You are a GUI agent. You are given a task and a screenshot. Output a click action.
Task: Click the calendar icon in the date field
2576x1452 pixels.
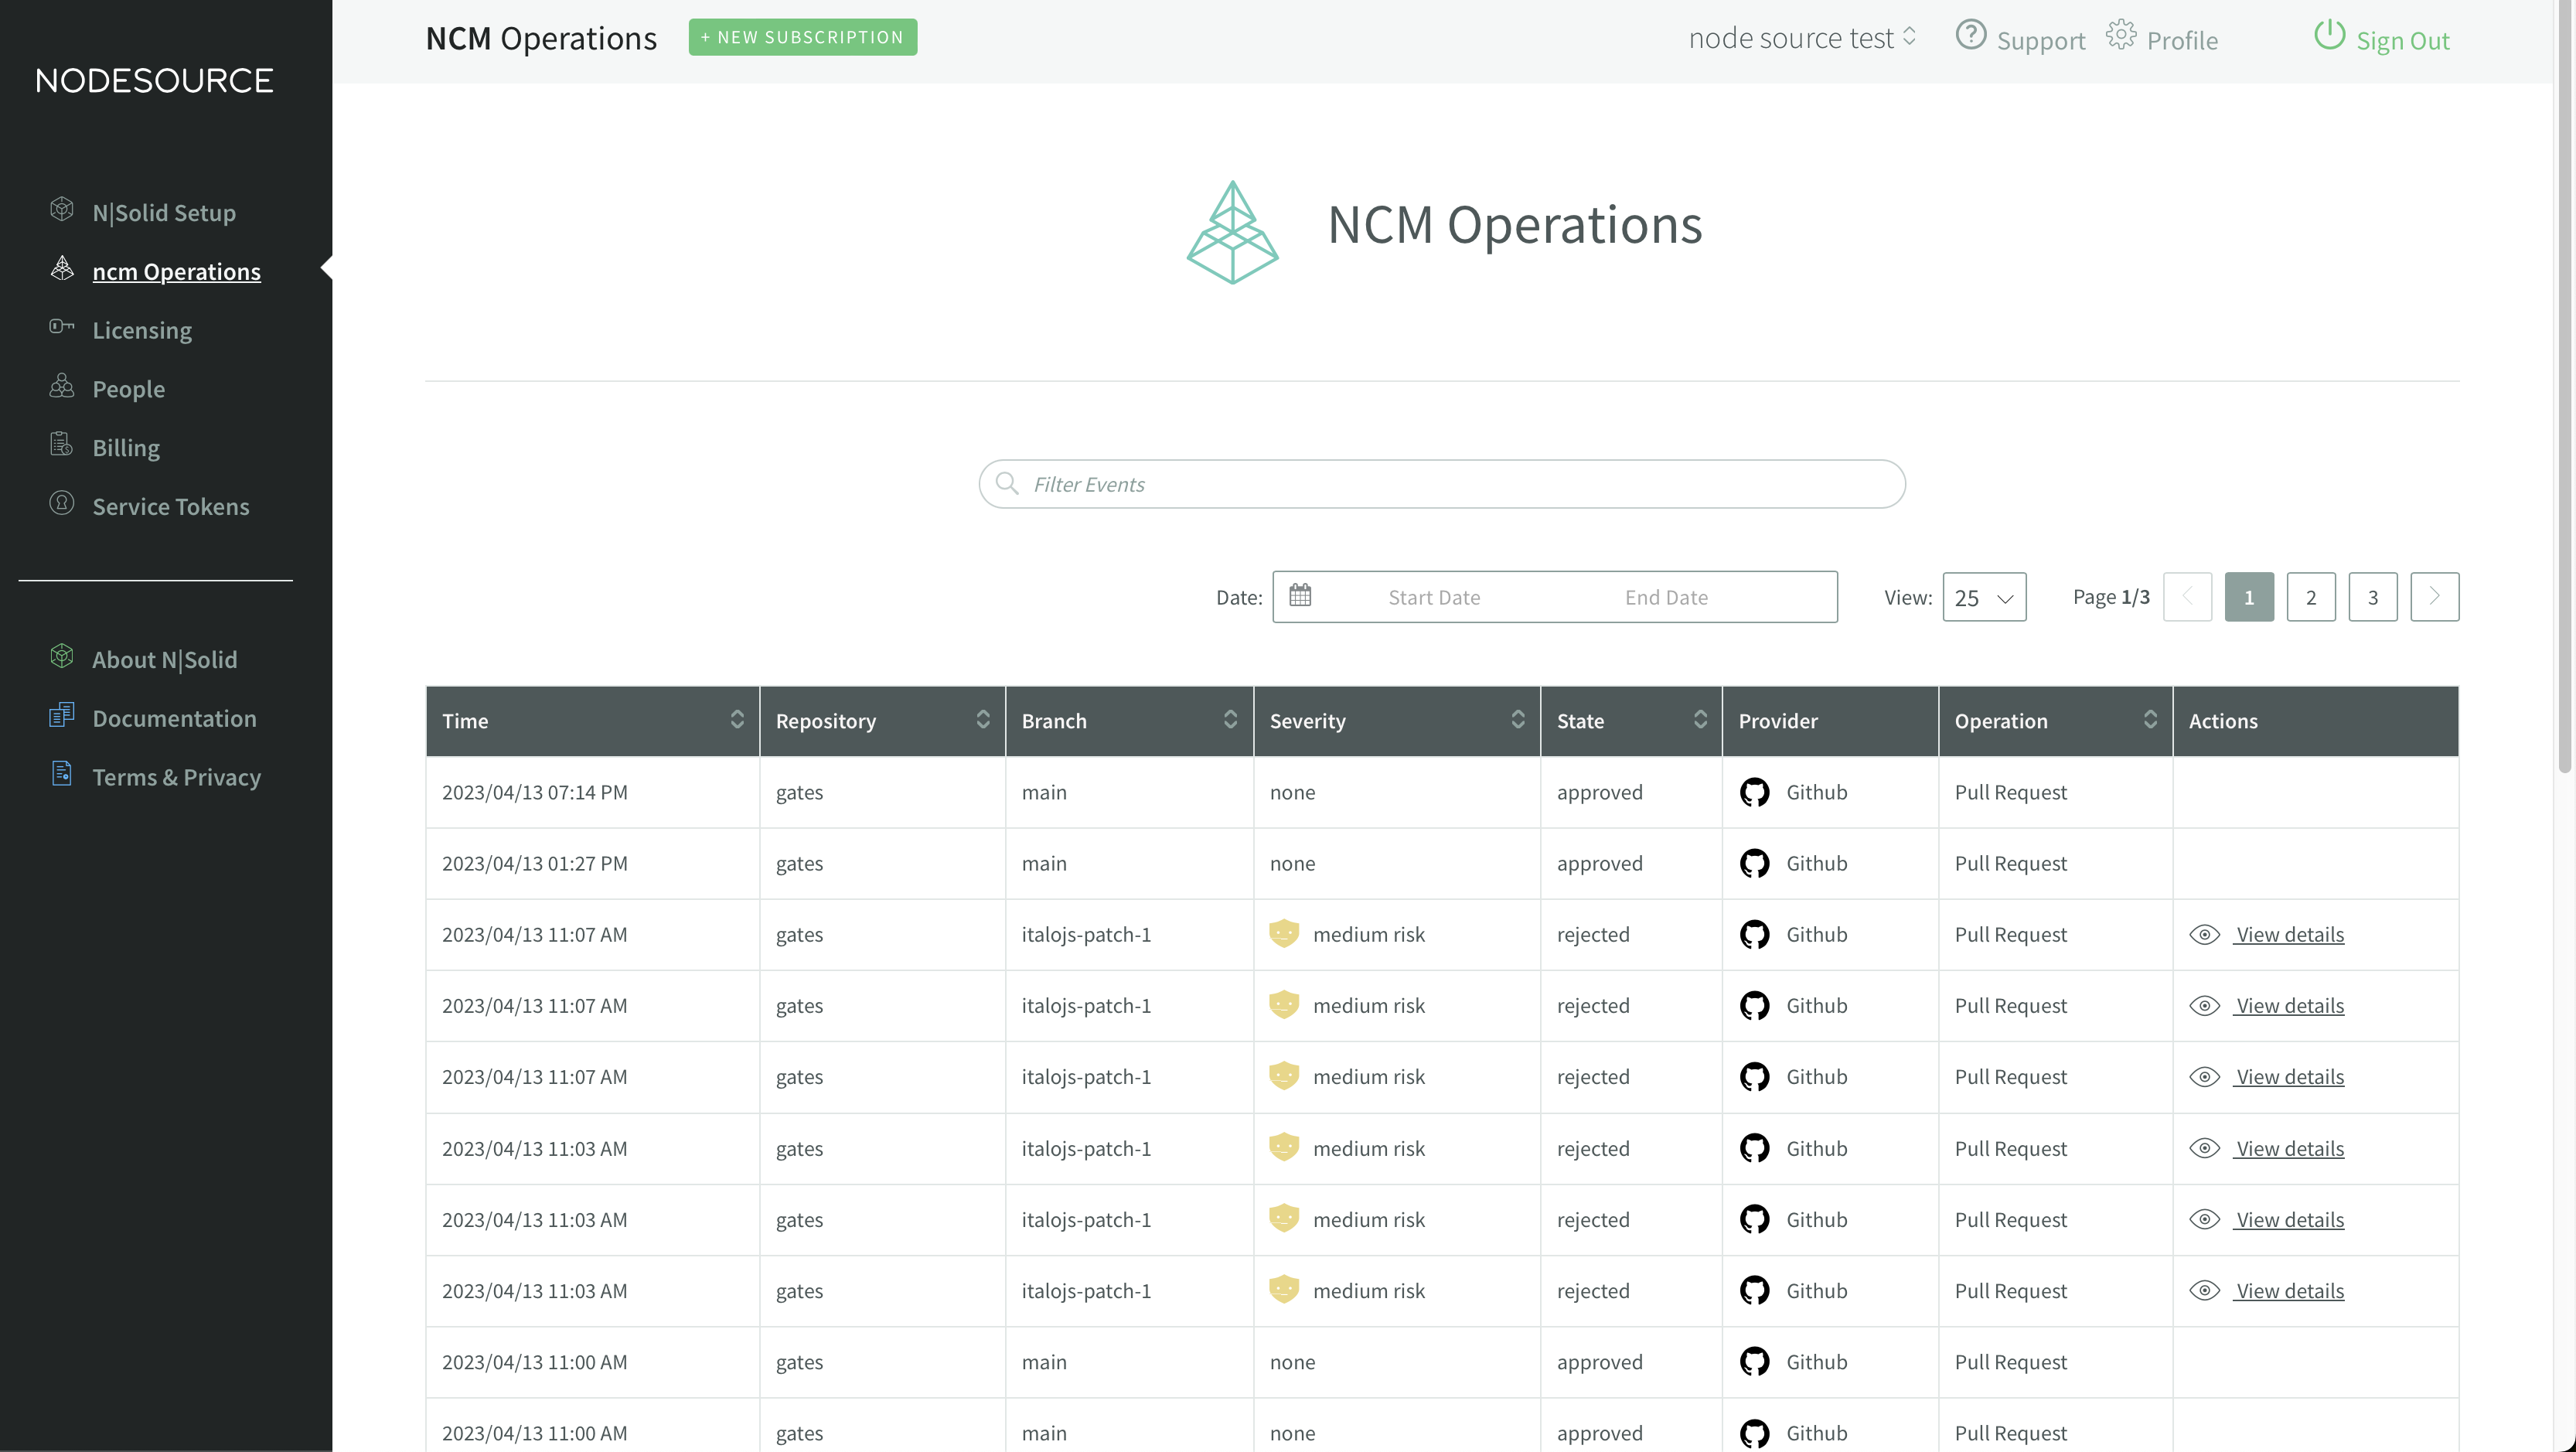pyautogui.click(x=1300, y=596)
